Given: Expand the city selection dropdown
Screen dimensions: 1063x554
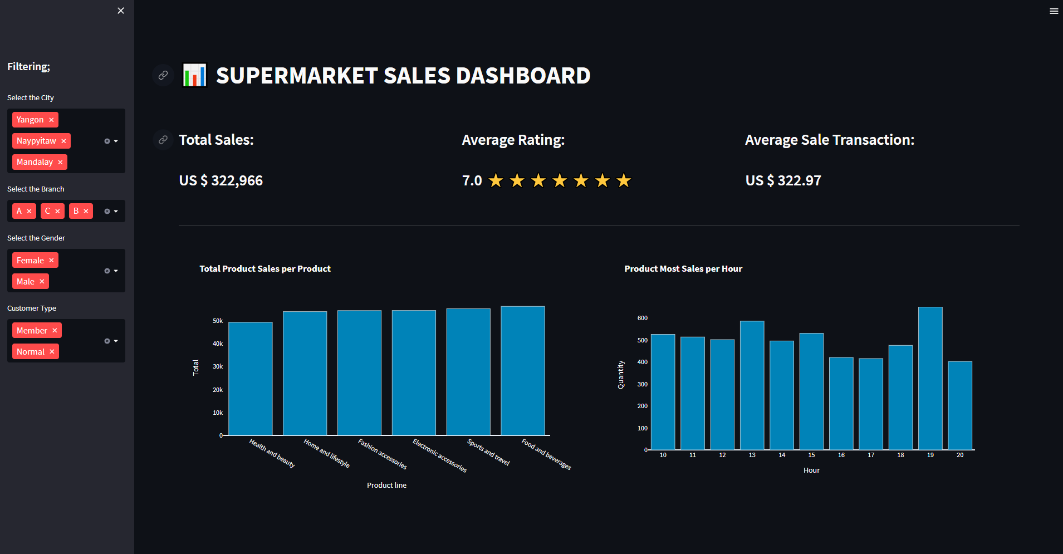Looking at the screenshot, I should coord(116,141).
